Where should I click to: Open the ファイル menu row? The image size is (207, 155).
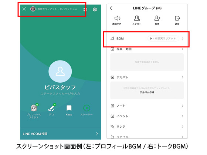click(147, 137)
